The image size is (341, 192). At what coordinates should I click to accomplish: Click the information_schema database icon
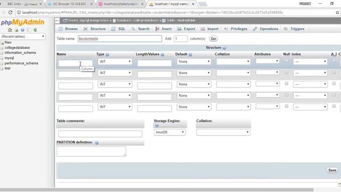(2, 53)
